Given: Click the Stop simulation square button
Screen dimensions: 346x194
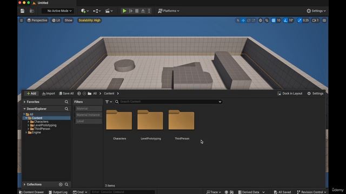Looking at the screenshot, I should [x=137, y=11].
